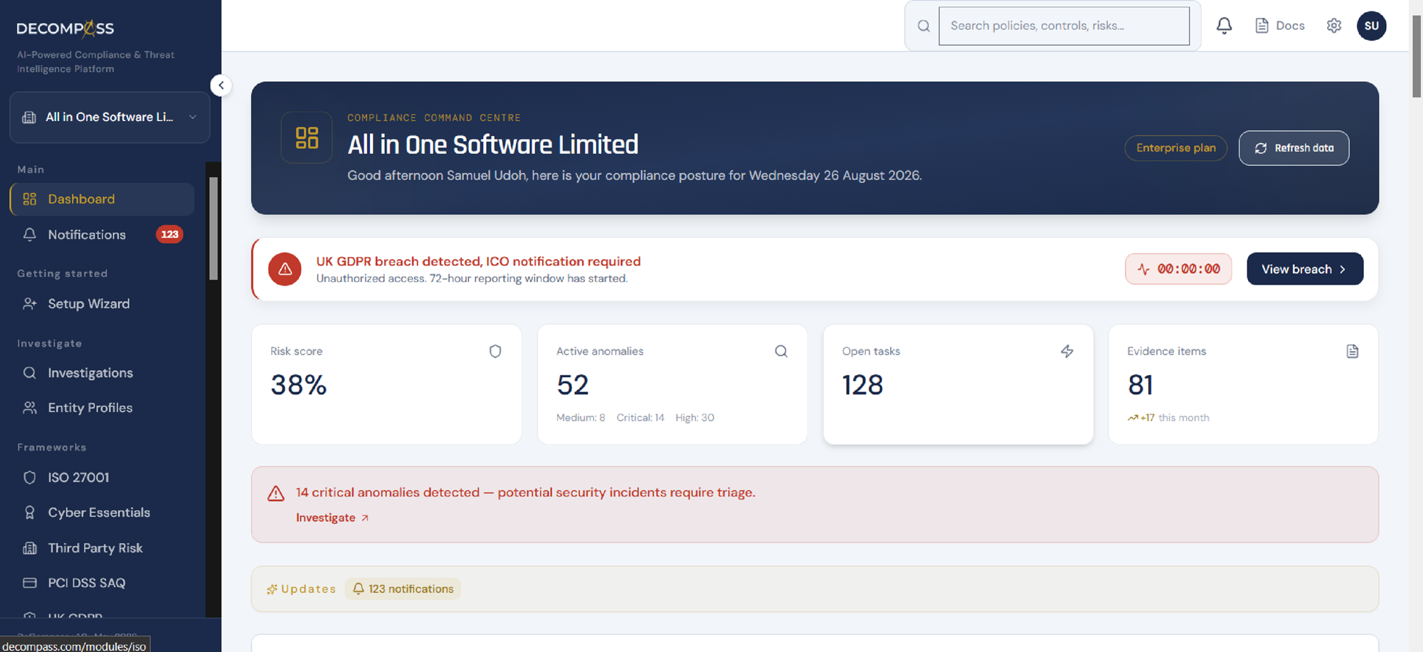1423x652 pixels.
Task: Click View breach button
Action: coord(1305,269)
